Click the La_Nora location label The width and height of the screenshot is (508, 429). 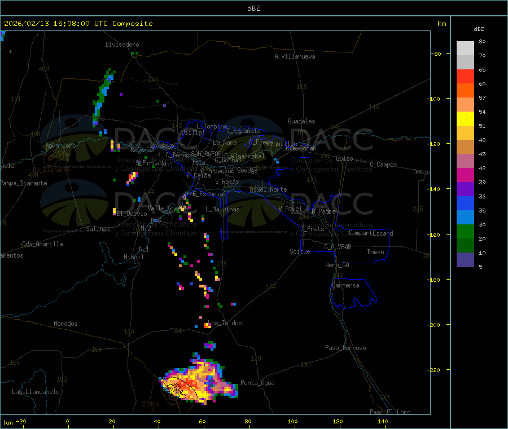225,143
